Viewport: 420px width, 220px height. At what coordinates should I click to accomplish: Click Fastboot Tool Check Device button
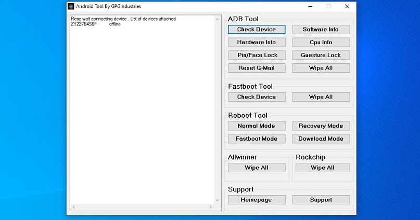[257, 97]
